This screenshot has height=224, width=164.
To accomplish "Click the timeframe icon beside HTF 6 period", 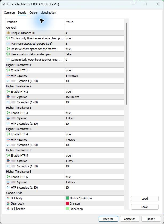I will (8, 182).
